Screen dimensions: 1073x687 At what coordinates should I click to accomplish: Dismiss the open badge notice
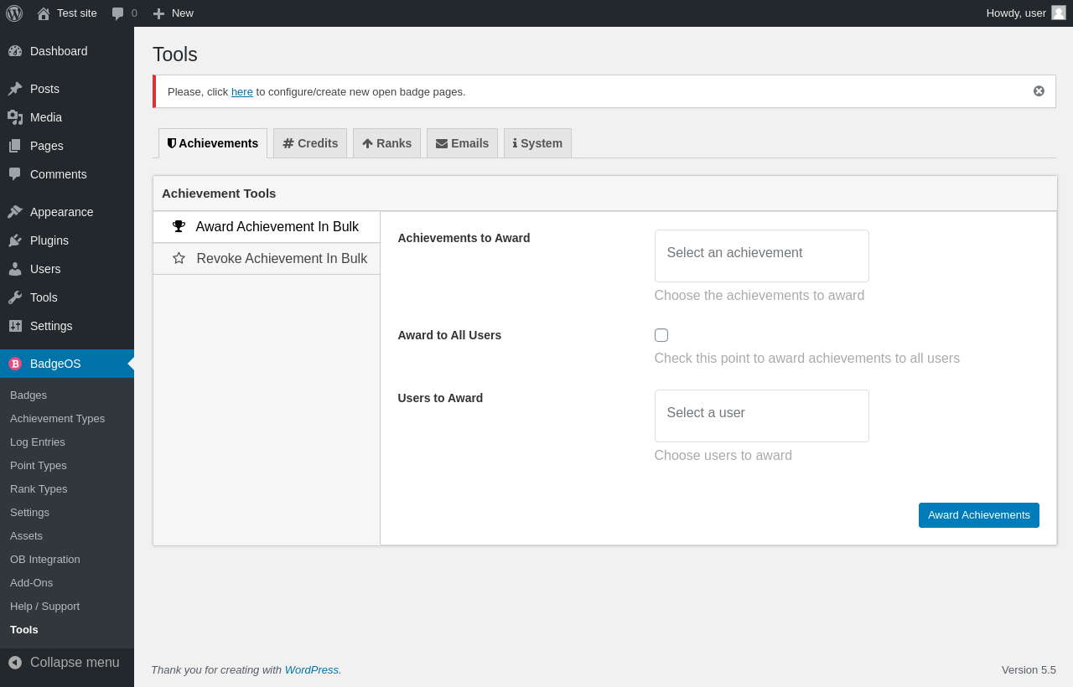[1039, 91]
